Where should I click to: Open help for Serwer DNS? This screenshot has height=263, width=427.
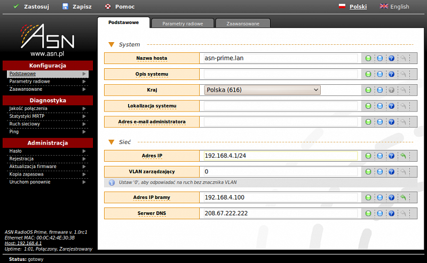click(391, 213)
